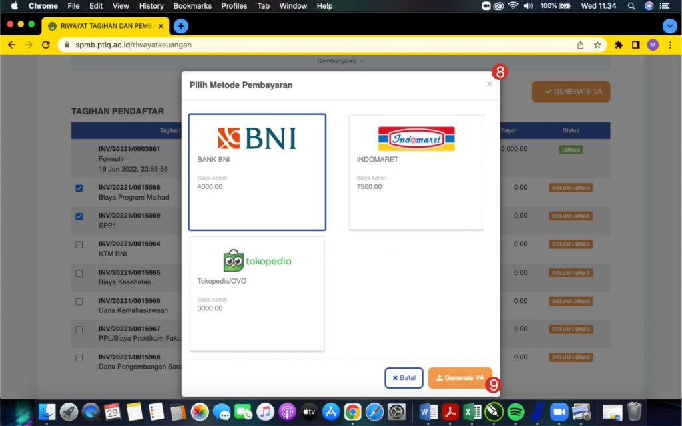Open Calendar from the Dock
Viewport: 682px width, 426px height.
[112, 411]
